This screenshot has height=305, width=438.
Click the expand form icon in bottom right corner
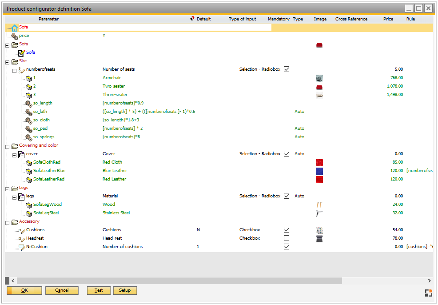pyautogui.click(x=429, y=293)
